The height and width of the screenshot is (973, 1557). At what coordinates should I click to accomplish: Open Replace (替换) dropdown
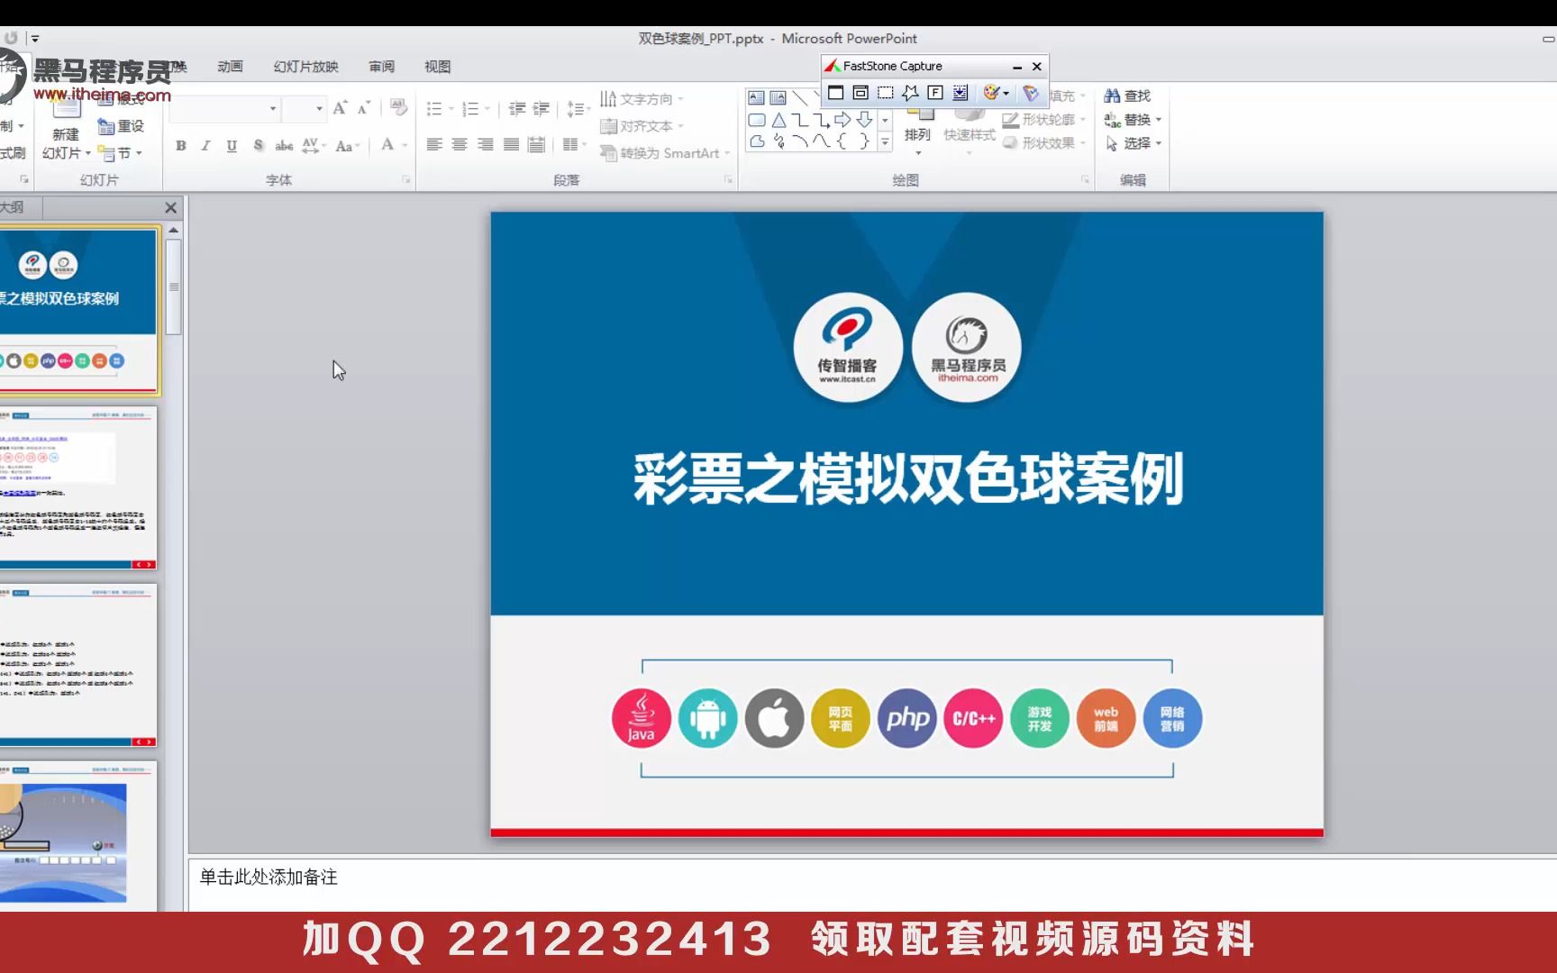(1133, 119)
